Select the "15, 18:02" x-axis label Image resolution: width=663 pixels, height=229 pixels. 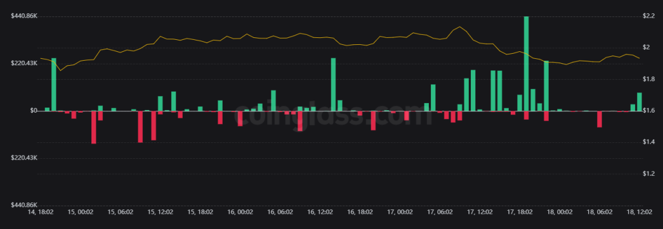(x=201, y=212)
